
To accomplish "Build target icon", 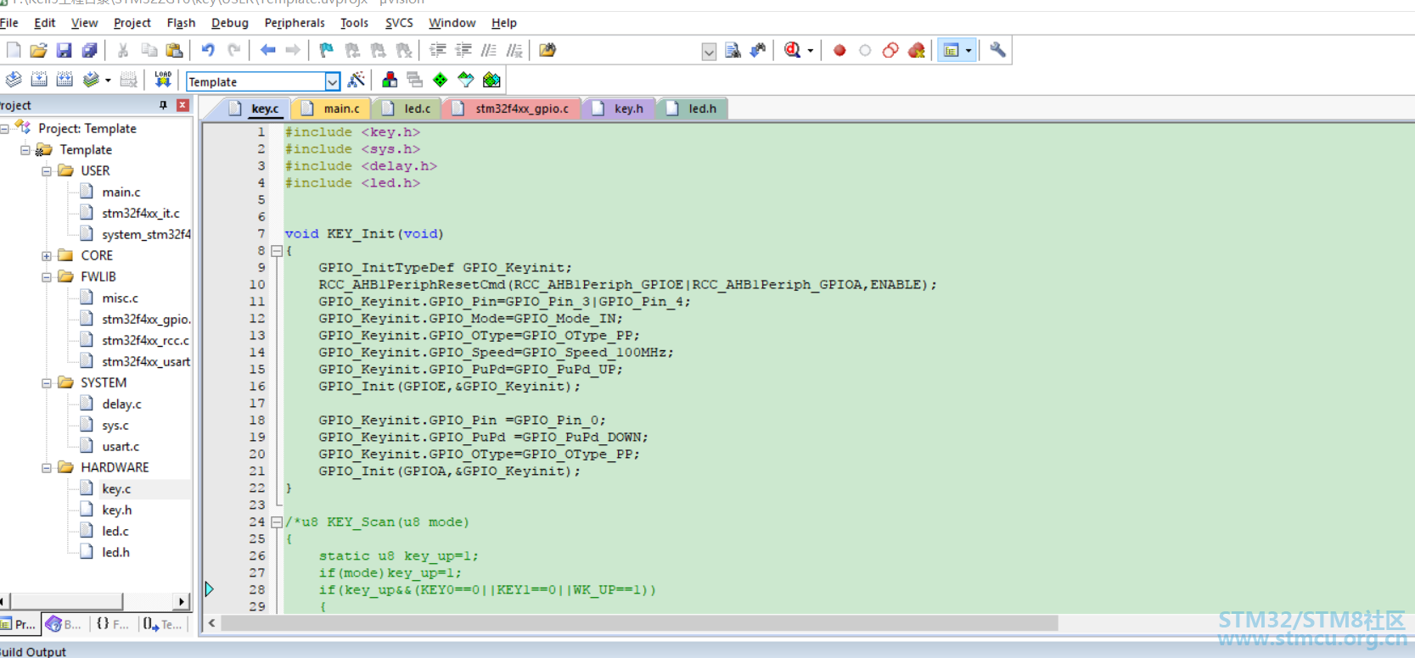I will click(x=39, y=81).
